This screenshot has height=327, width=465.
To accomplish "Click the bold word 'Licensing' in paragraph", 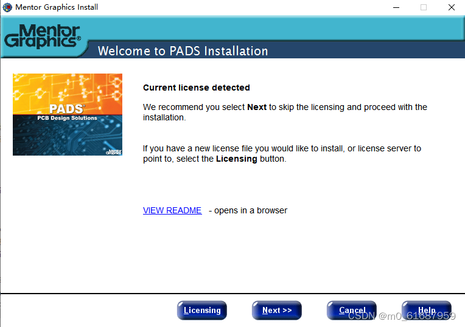I will coord(236,159).
